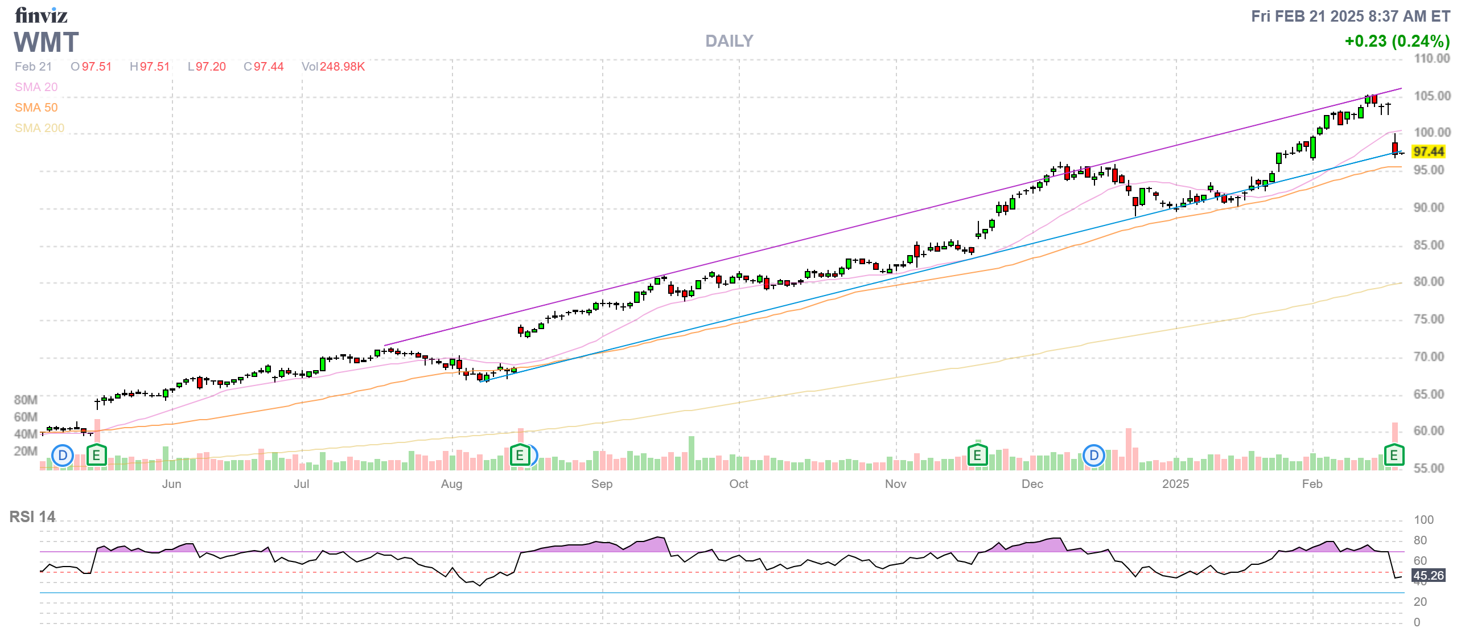Select the 2025 label on time axis
Screen dimensions: 1465x640
click(x=1175, y=484)
